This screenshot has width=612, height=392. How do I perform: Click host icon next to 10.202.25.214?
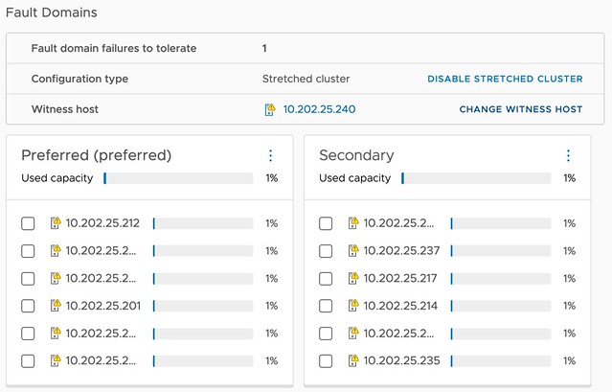[354, 306]
